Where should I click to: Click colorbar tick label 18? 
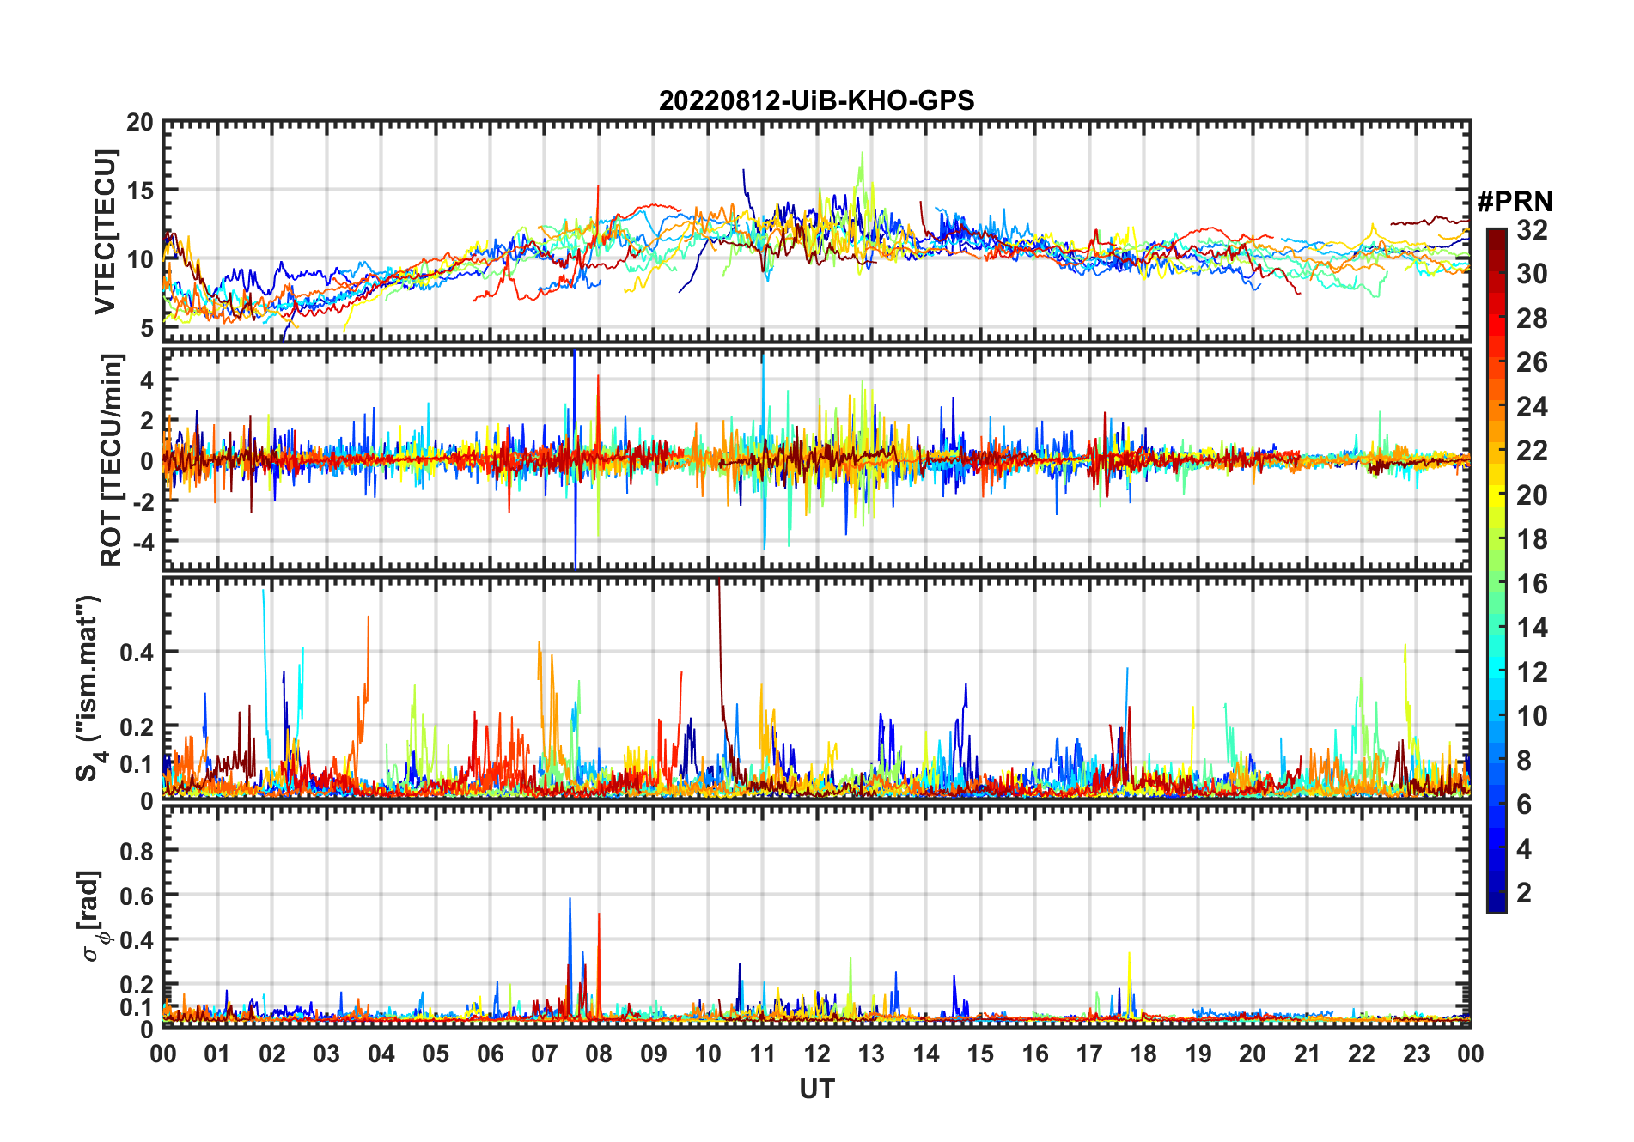click(1532, 539)
